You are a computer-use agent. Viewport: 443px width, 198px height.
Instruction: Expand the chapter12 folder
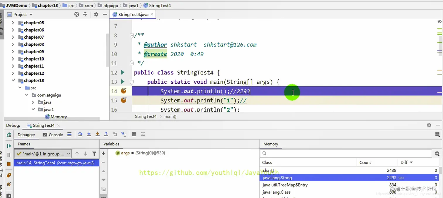(13, 73)
